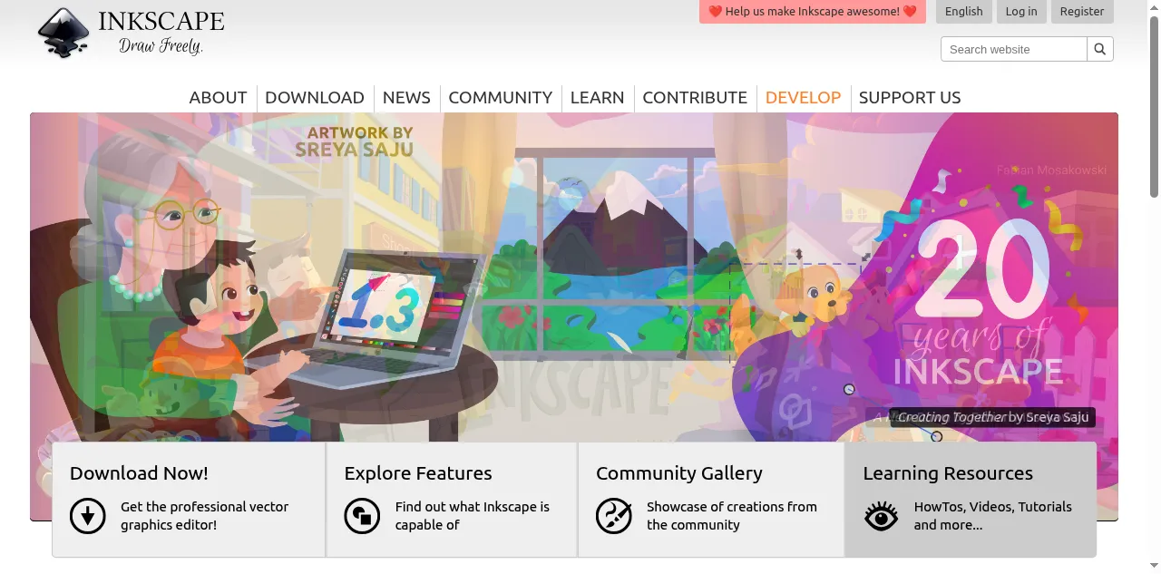Click the search magnifier button
Image resolution: width=1161 pixels, height=574 pixels.
[1100, 49]
